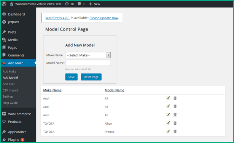Open the Add Year submenu item

click(9, 84)
